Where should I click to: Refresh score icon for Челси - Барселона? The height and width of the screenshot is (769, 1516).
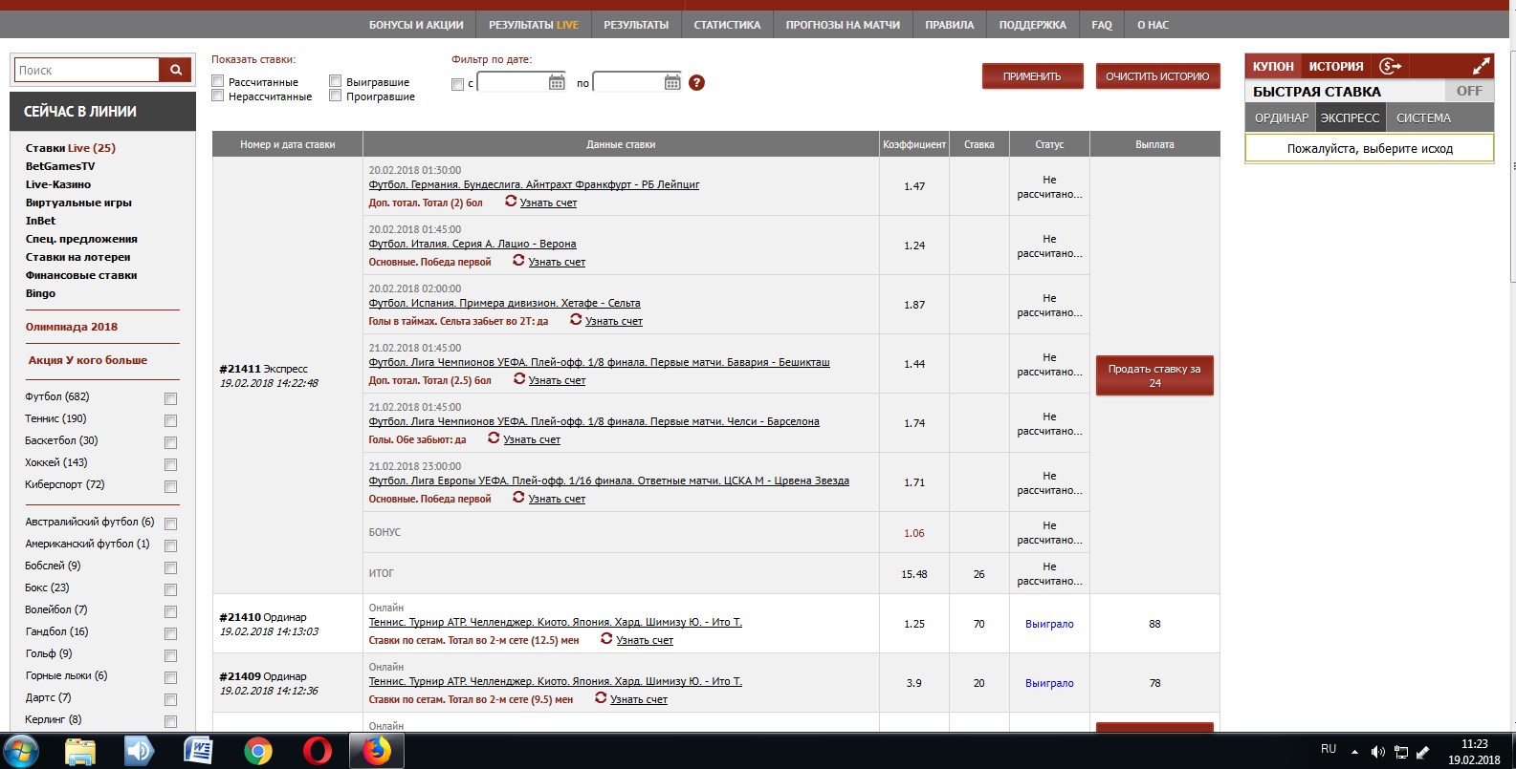coord(494,438)
